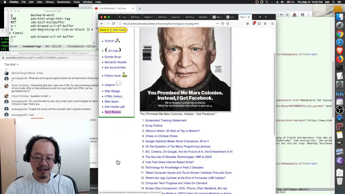Viewport: 345px width, 194px height.
Task: Open Chess vs Chinese Chess article
Action: 161,136
